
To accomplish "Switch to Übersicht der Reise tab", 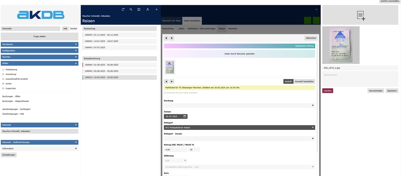I will click(x=171, y=20).
